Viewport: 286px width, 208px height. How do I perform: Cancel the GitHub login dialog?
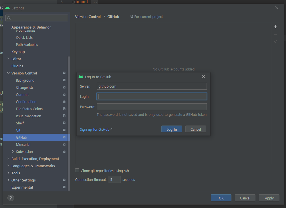point(195,129)
